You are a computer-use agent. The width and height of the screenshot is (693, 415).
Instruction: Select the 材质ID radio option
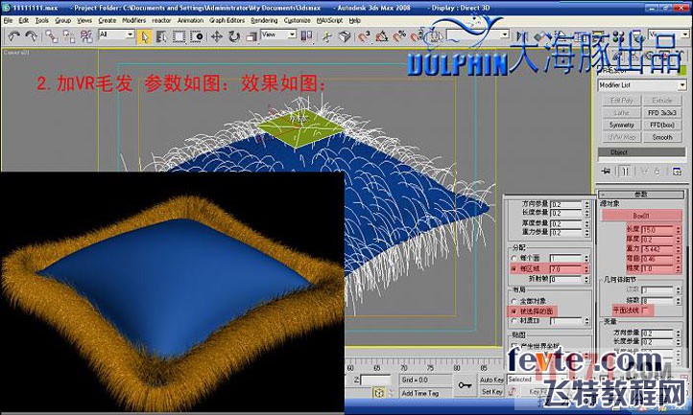[514, 321]
